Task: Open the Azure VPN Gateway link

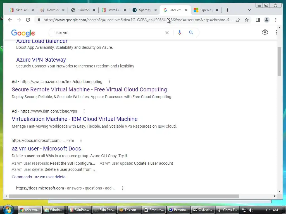Action: pyautogui.click(x=41, y=60)
